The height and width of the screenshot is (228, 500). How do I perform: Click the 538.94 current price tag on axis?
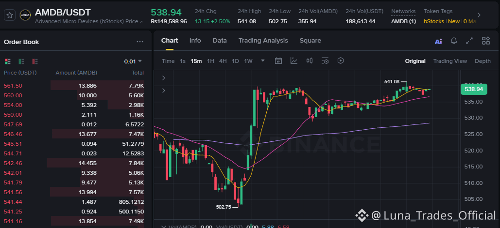(x=474, y=89)
